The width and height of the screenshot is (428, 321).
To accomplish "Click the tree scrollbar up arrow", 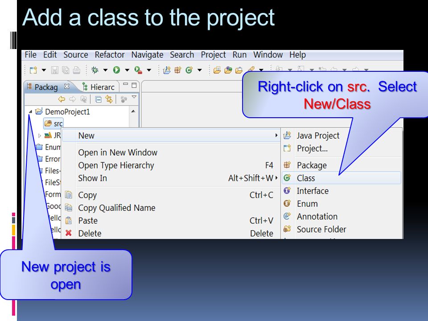I will coord(133,111).
